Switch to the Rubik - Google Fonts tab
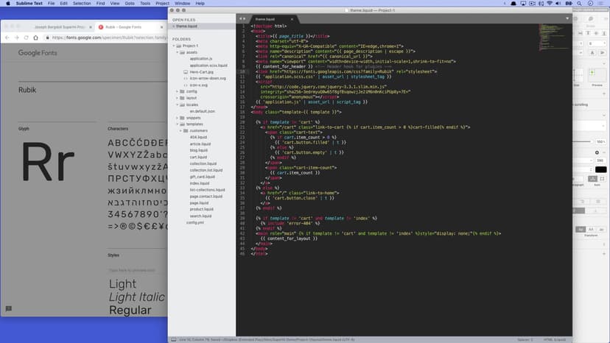 (125, 26)
